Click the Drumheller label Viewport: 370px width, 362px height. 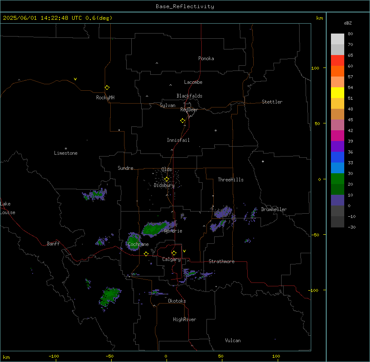(274, 209)
